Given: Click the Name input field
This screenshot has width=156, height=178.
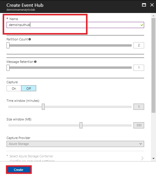Looking at the screenshot, I should [x=75, y=25].
